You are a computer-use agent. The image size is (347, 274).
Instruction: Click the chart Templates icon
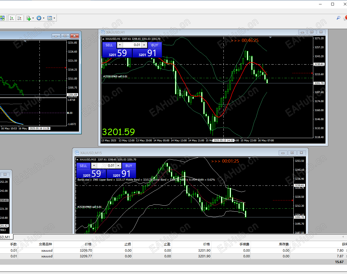click(x=50, y=18)
